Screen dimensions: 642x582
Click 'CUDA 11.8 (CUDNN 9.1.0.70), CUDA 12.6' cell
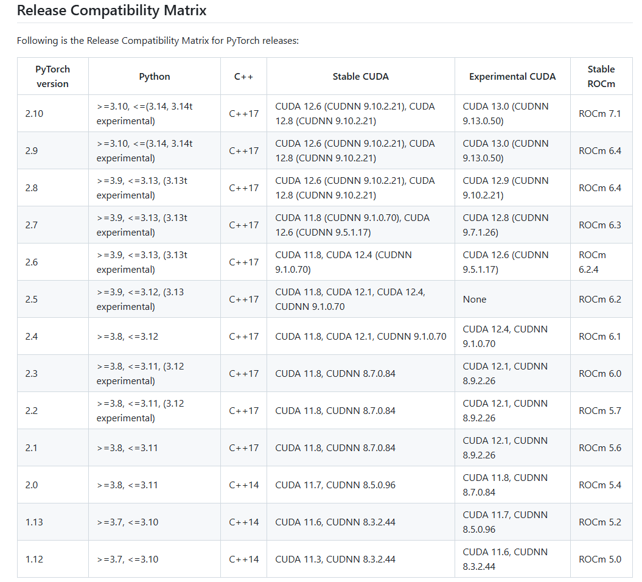361,225
